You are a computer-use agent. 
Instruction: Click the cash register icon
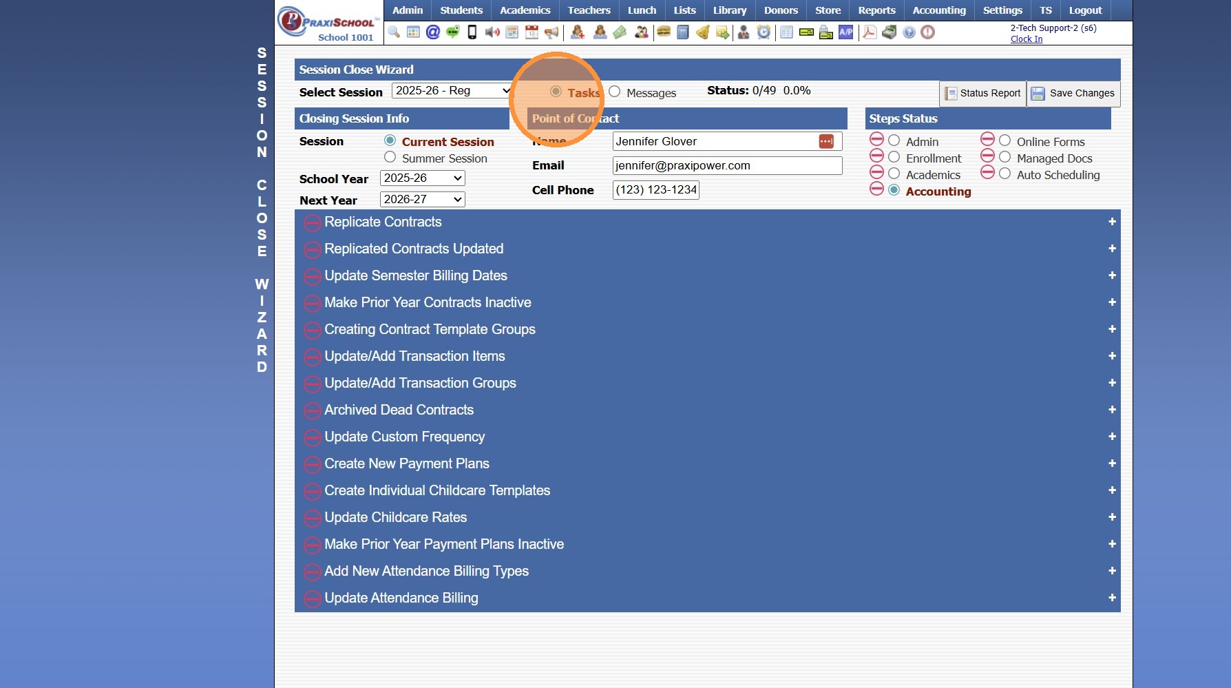[x=890, y=32]
